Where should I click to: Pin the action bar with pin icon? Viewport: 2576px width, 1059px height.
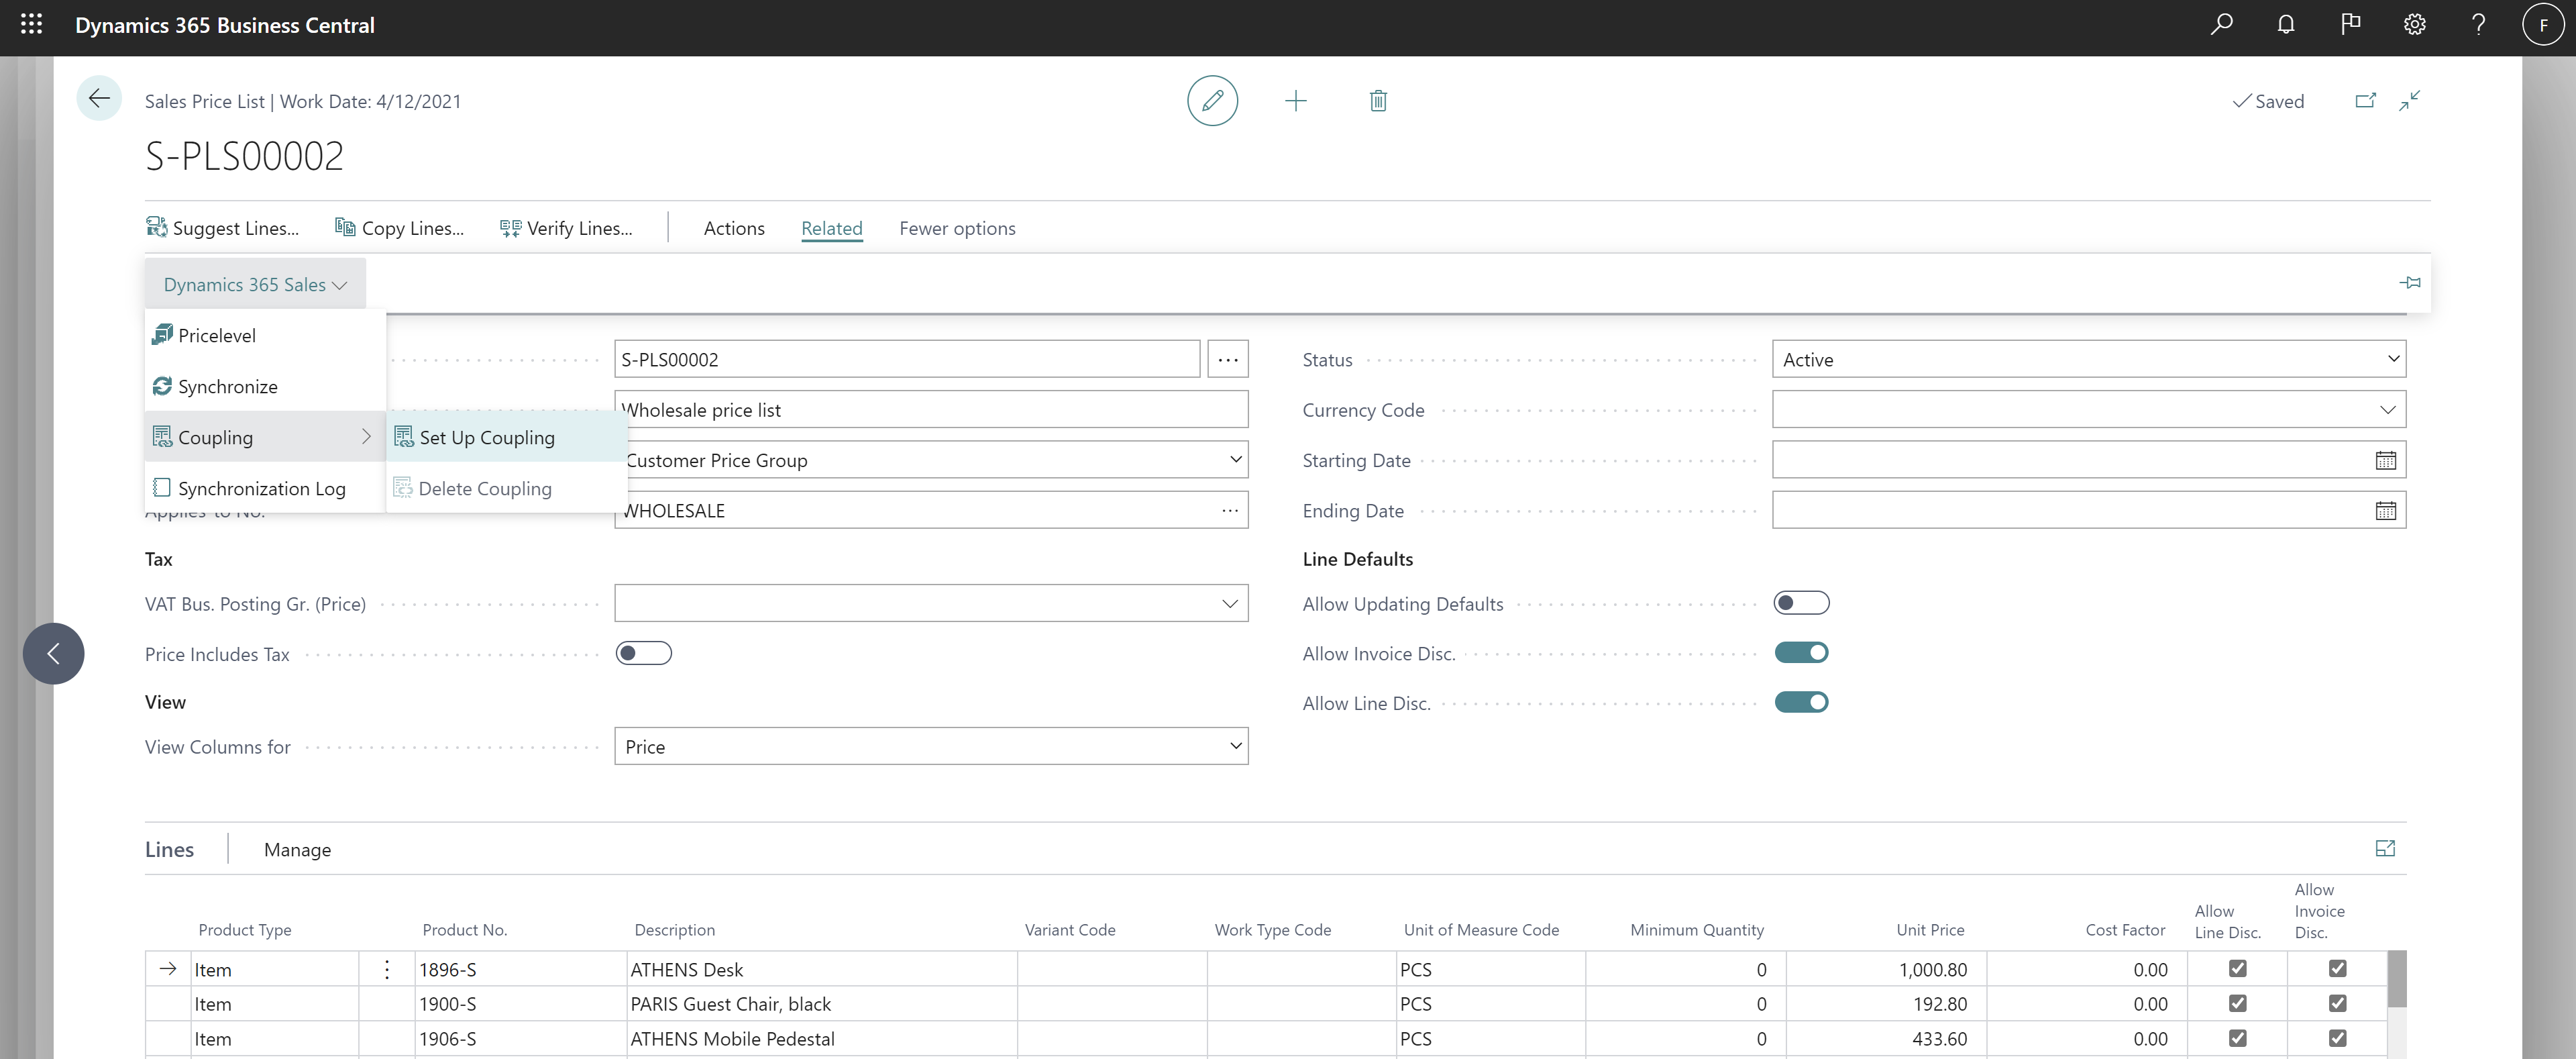tap(2409, 283)
